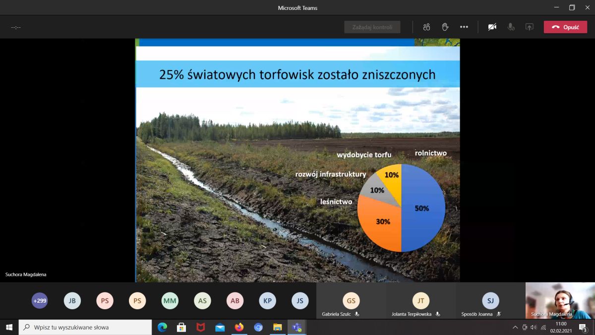Select the KP participant avatar

267,300
